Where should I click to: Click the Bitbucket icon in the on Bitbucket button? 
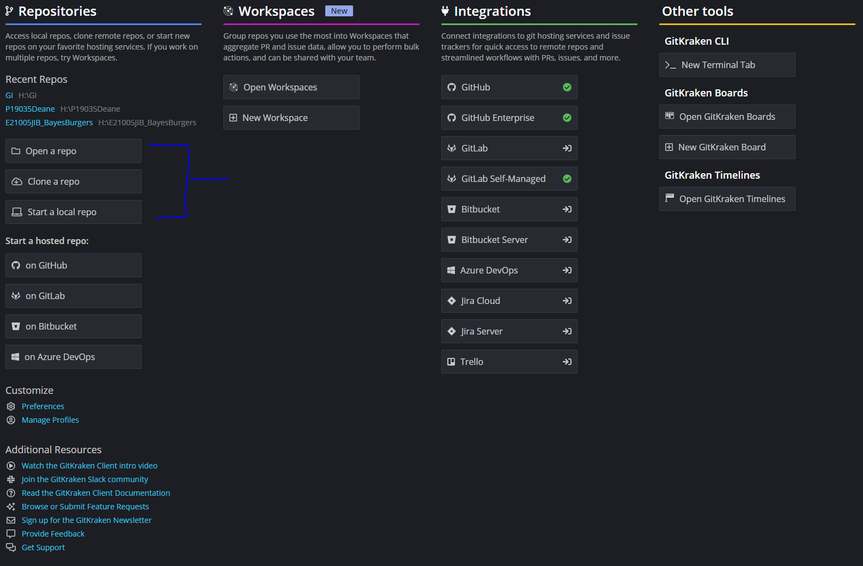click(x=16, y=326)
